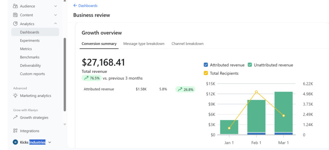
Task: Switch to Message type breakdown tab
Action: (144, 44)
